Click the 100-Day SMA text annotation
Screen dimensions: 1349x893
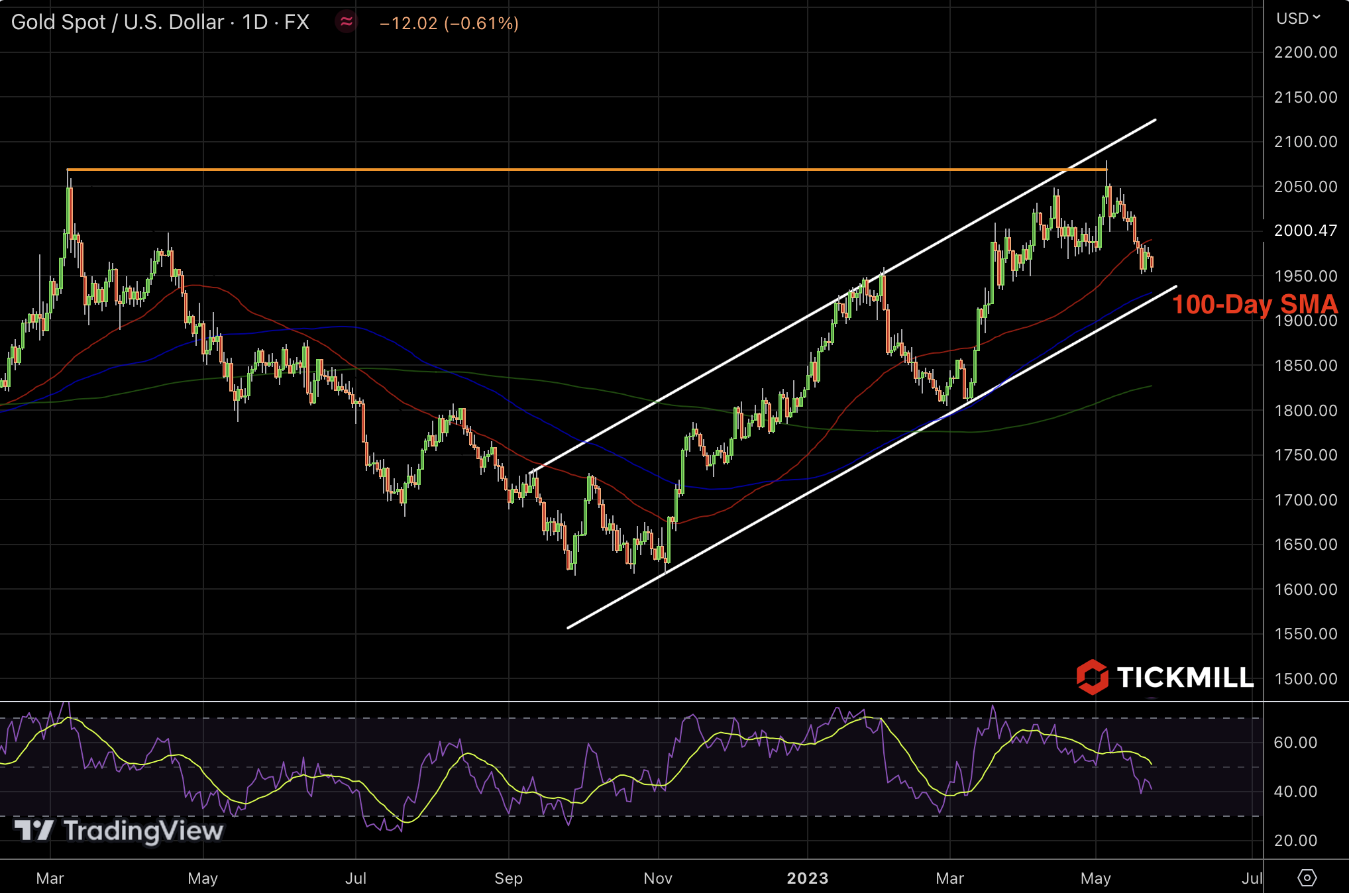[1254, 305]
